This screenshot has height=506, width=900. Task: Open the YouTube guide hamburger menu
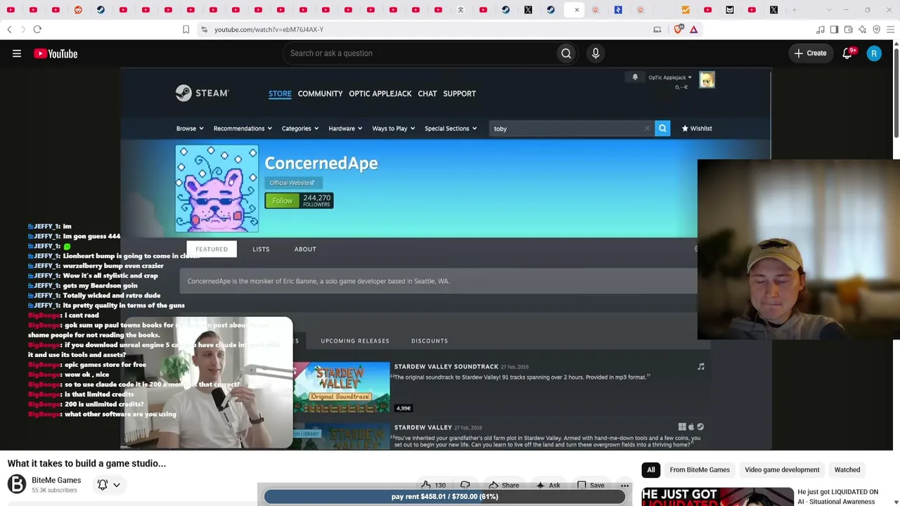tap(17, 53)
